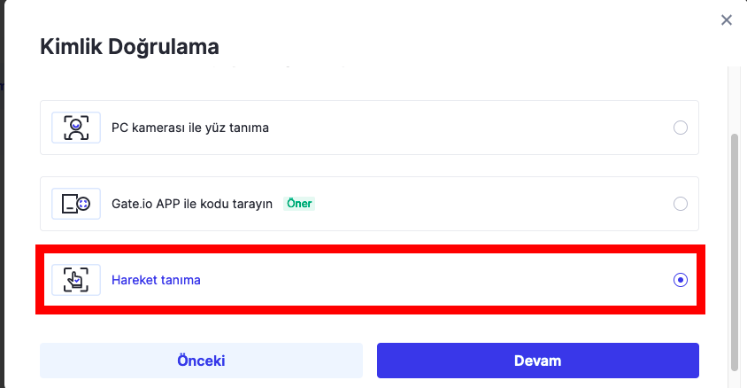The height and width of the screenshot is (388, 747).
Task: Click the "Gate.io APP ile kodu tarayın" text
Action: [x=193, y=204]
